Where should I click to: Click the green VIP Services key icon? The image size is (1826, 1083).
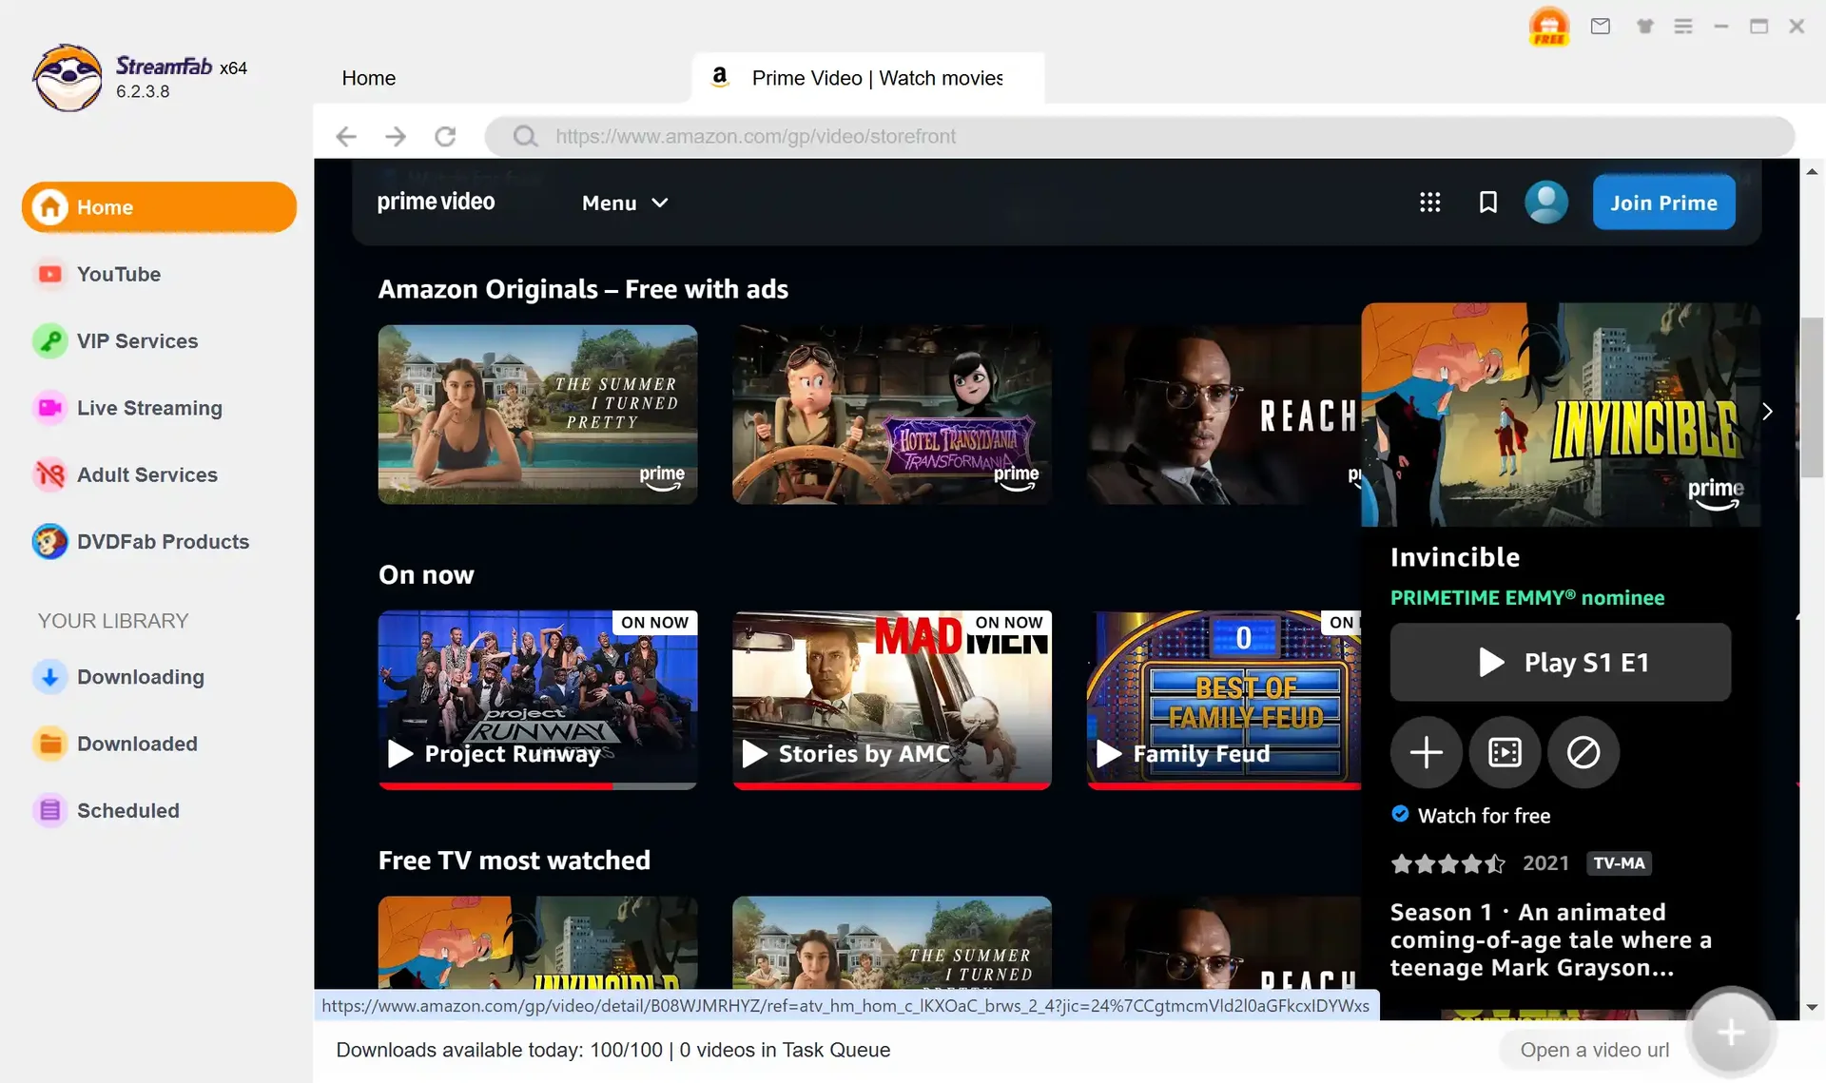click(49, 341)
